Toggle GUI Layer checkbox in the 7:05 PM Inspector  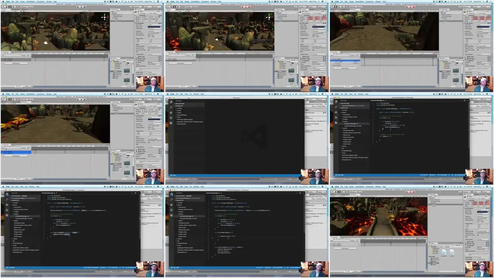tap(138, 57)
